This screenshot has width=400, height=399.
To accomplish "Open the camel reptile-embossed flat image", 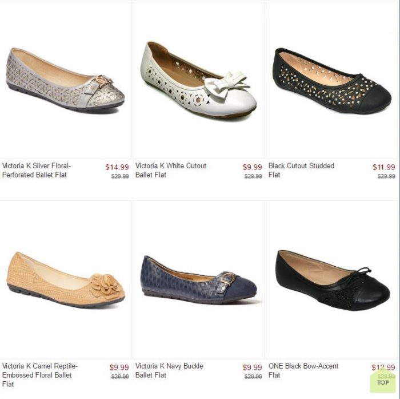I will 66,279.
